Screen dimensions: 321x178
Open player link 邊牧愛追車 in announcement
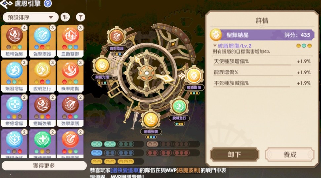click(x=125, y=170)
